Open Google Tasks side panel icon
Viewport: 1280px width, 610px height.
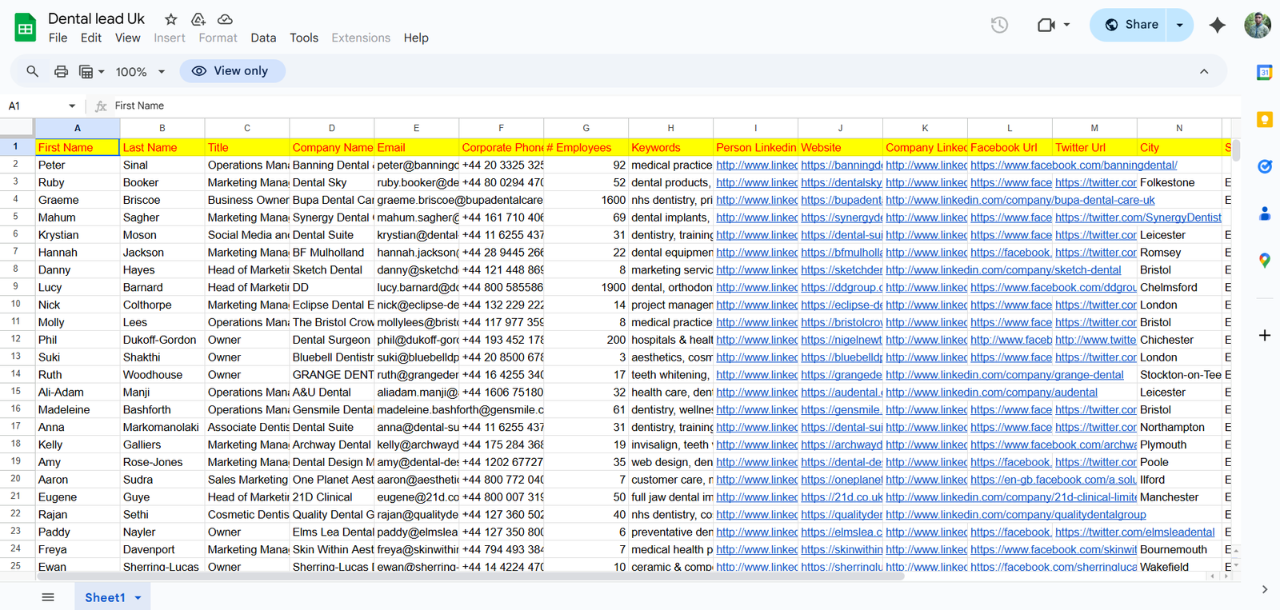point(1265,166)
